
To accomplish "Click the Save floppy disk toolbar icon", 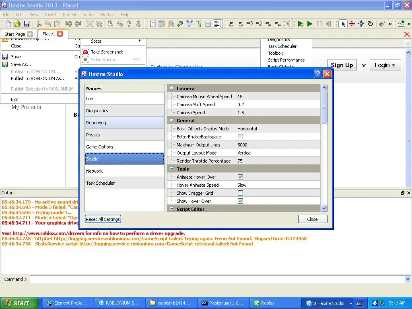I will point(27,24).
